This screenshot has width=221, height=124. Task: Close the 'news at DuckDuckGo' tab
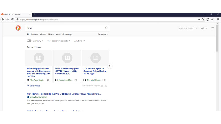coord(30,14)
